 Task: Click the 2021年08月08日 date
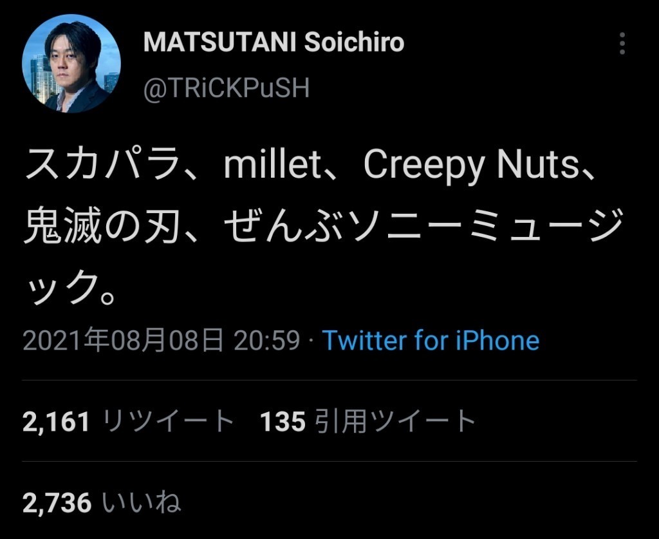[123, 340]
